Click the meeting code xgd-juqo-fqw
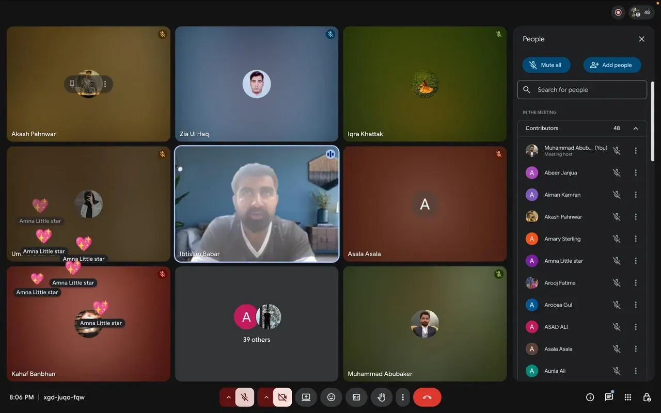661x413 pixels. pyautogui.click(x=64, y=398)
